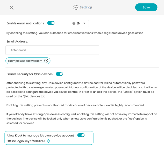Close the Settings panel with the X icon
This screenshot has width=164, height=146.
12,8
